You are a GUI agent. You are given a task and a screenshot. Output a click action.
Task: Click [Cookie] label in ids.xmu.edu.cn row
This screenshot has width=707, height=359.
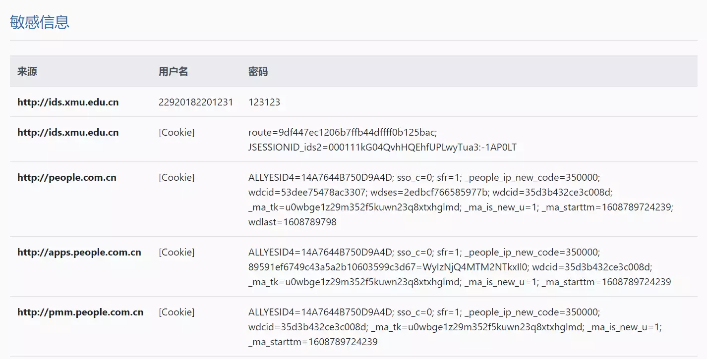(177, 132)
